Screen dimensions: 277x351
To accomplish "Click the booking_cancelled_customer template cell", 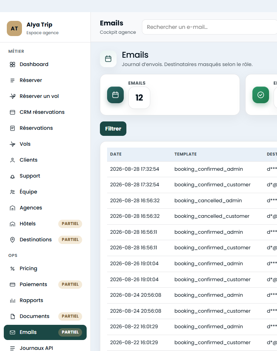I will pos(212,216).
